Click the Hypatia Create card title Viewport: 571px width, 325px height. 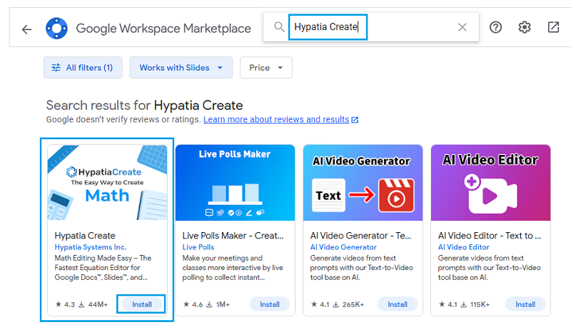click(x=85, y=236)
